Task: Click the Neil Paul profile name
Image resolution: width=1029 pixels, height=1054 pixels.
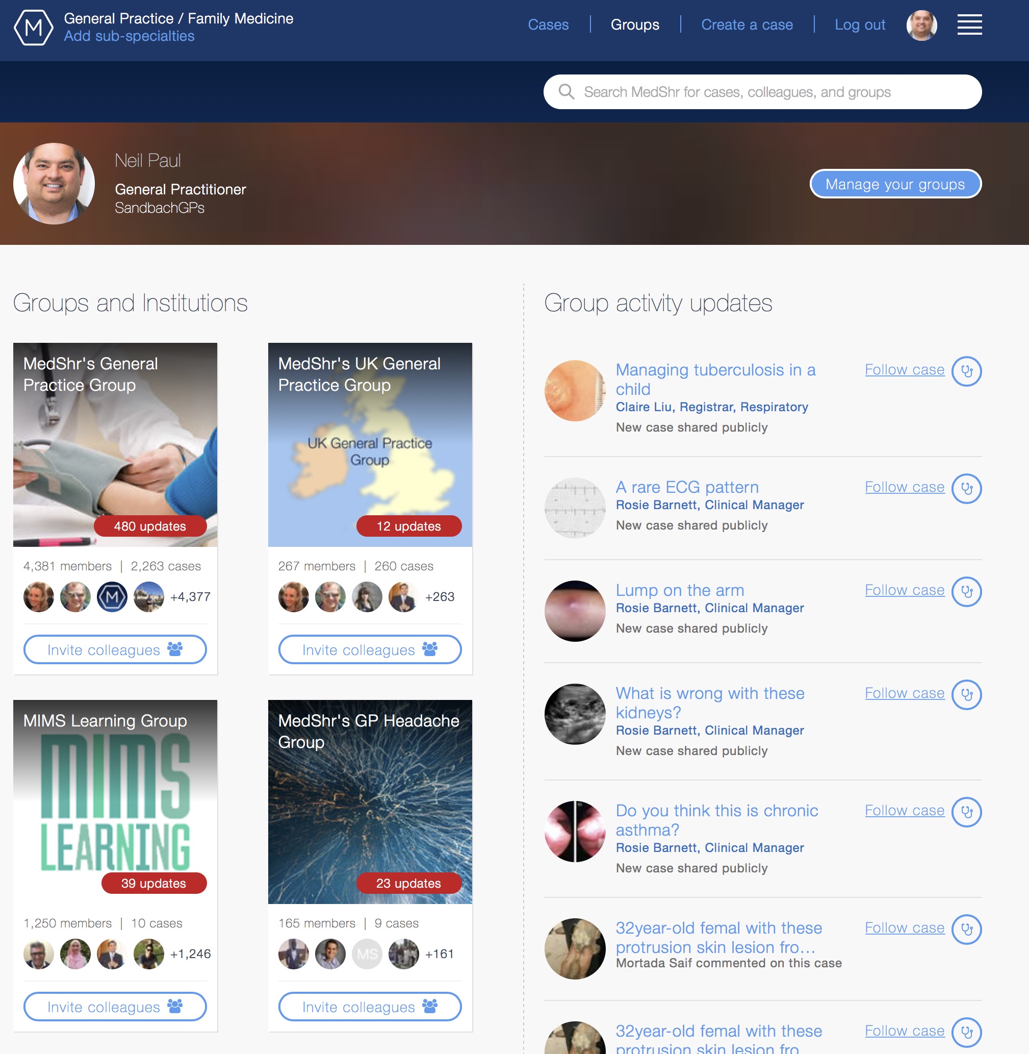Action: click(x=147, y=161)
